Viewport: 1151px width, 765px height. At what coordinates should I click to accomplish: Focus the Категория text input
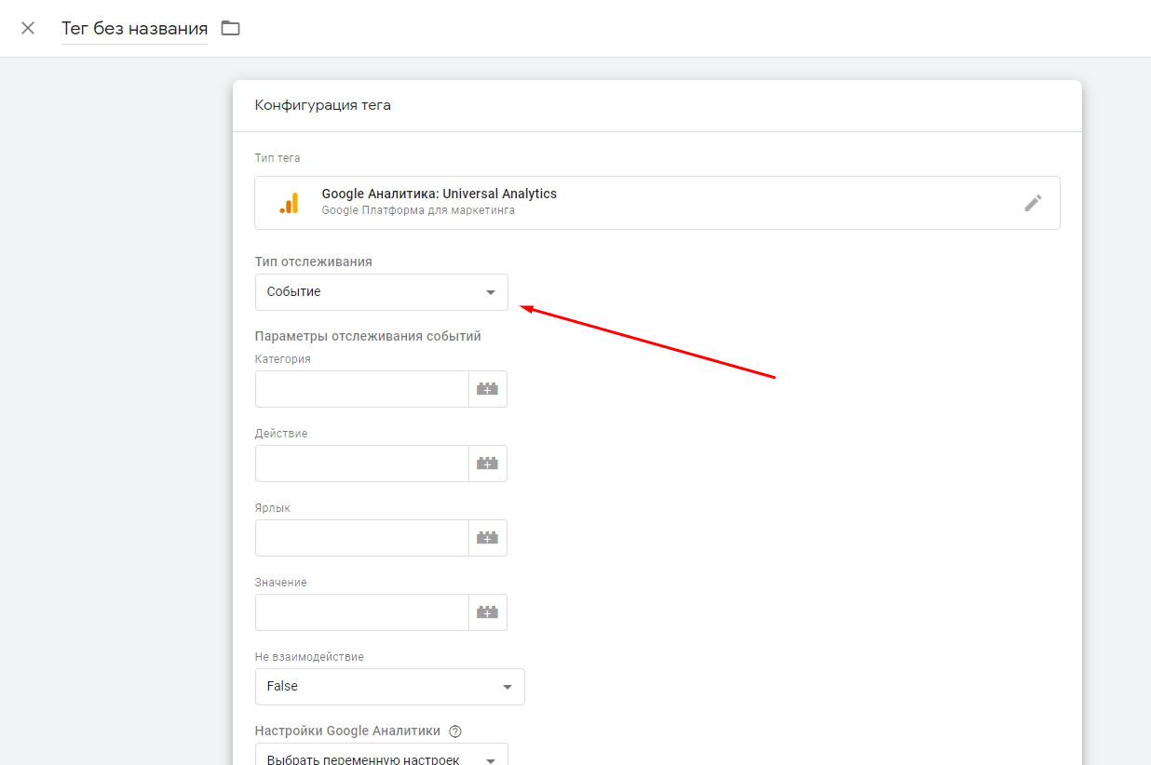[x=361, y=389]
